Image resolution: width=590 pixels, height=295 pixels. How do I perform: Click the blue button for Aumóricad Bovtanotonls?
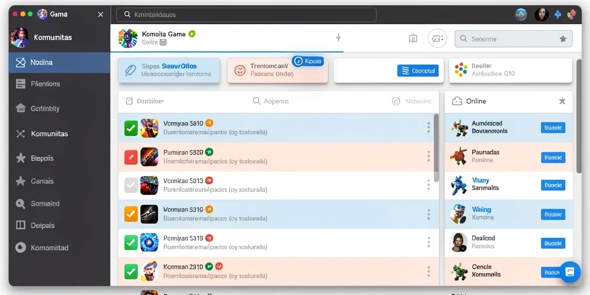tap(553, 127)
